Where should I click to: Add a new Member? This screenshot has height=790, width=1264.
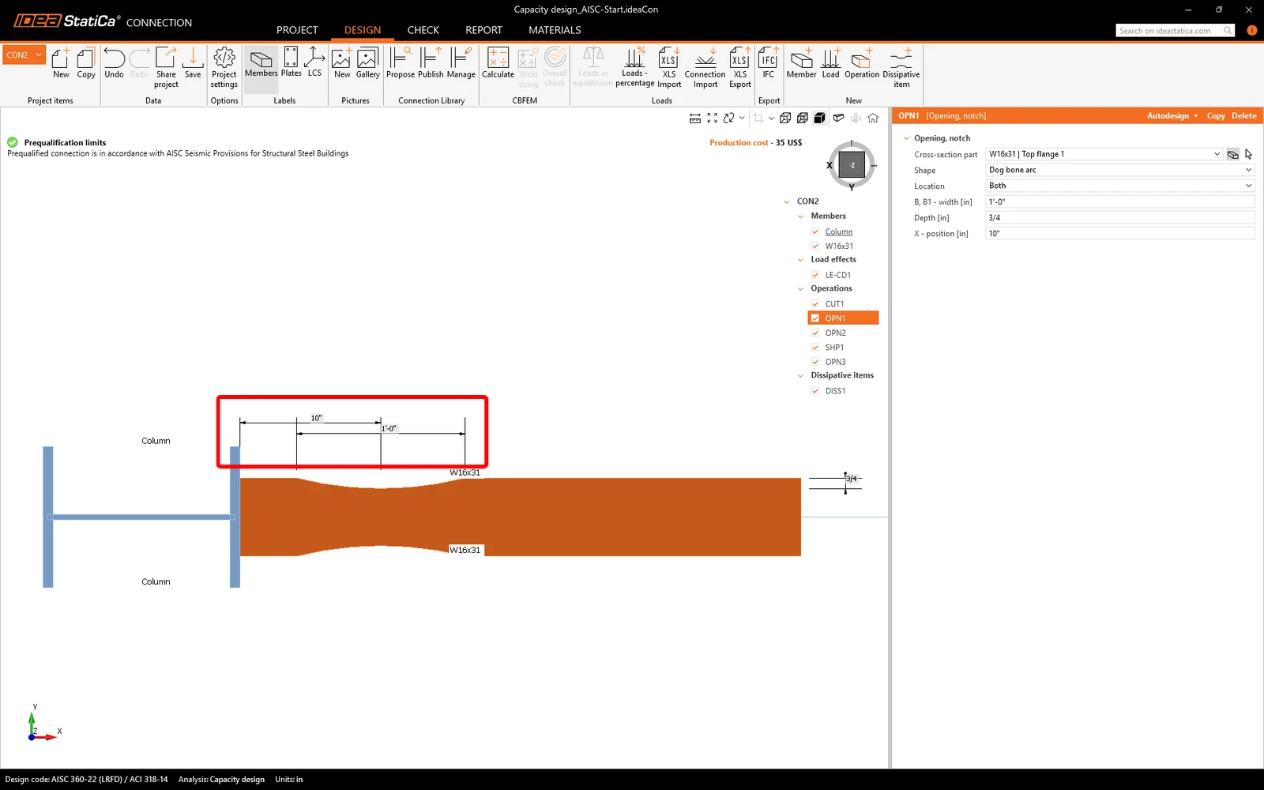click(801, 63)
